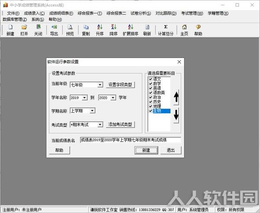The image size is (260, 213).
Task: Click the 复制 copy icon
Action: 86,30
